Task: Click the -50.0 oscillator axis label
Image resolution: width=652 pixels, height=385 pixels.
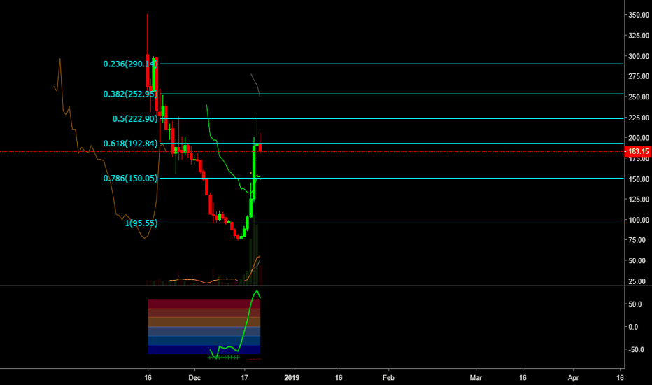Action: click(x=636, y=349)
